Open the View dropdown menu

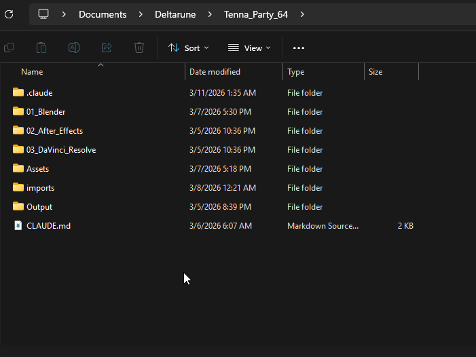(249, 48)
